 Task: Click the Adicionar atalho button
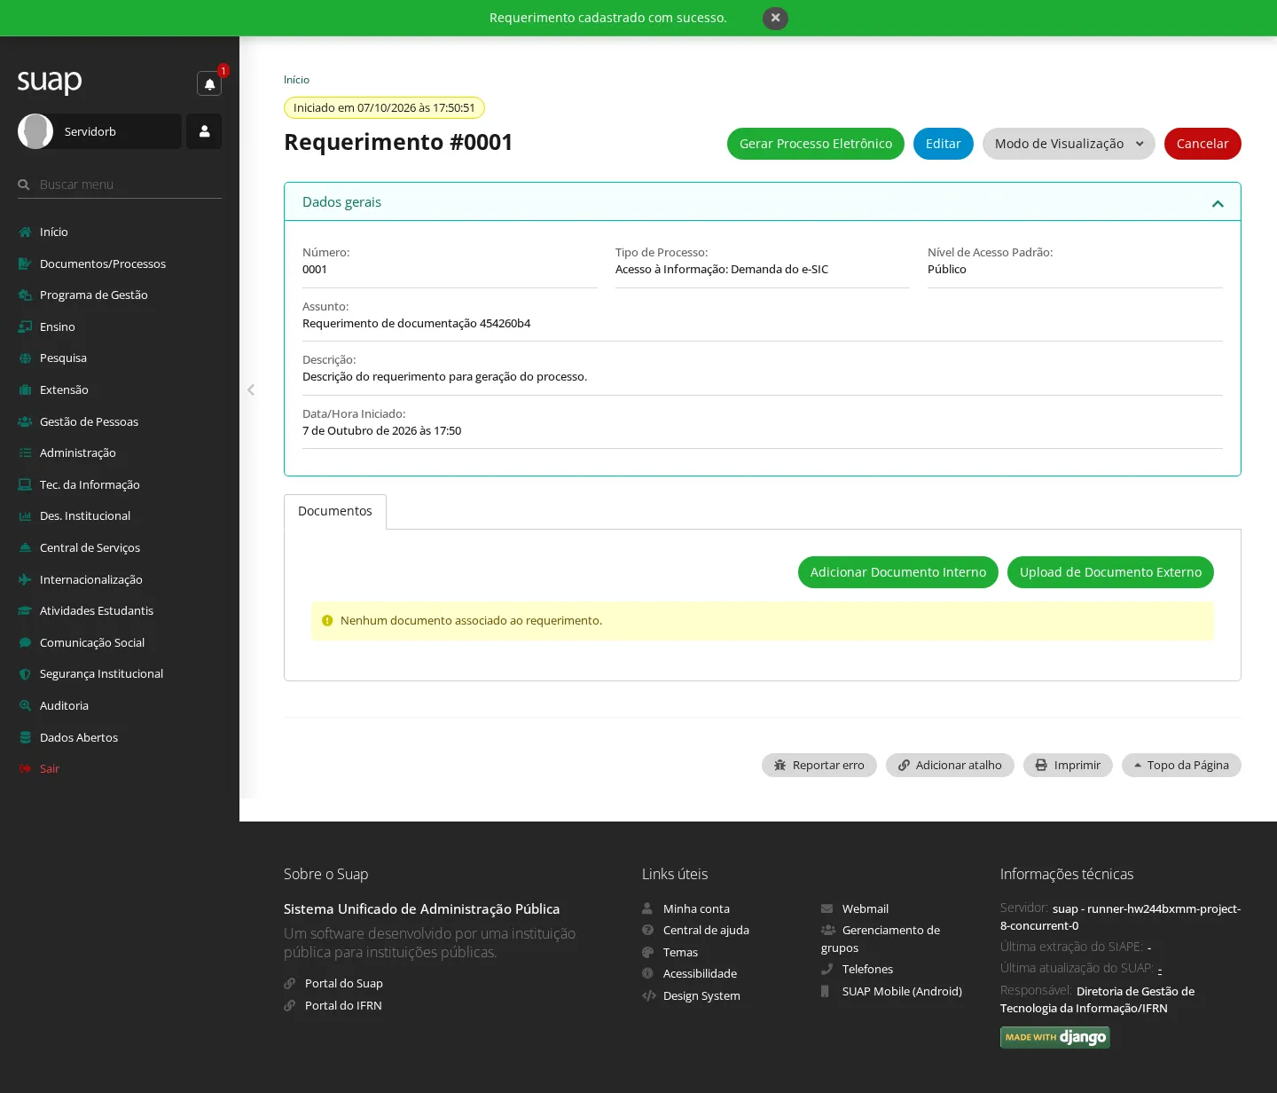point(950,765)
